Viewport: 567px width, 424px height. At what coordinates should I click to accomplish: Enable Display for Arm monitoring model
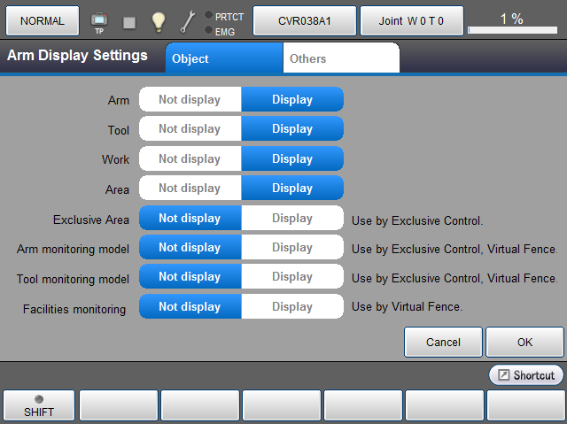pyautogui.click(x=291, y=248)
